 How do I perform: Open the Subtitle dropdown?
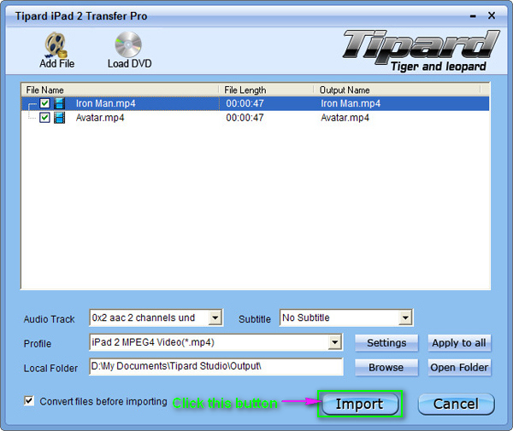[405, 317]
